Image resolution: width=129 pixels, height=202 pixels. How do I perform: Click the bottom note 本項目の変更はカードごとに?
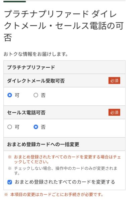click(54, 195)
